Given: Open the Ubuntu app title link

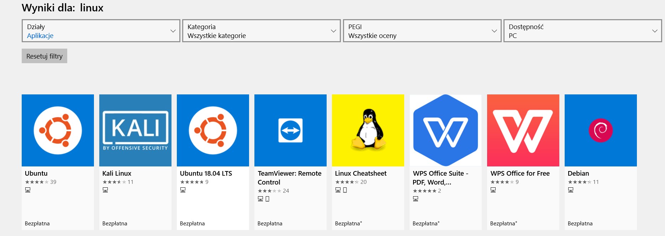Looking at the screenshot, I should (x=36, y=173).
